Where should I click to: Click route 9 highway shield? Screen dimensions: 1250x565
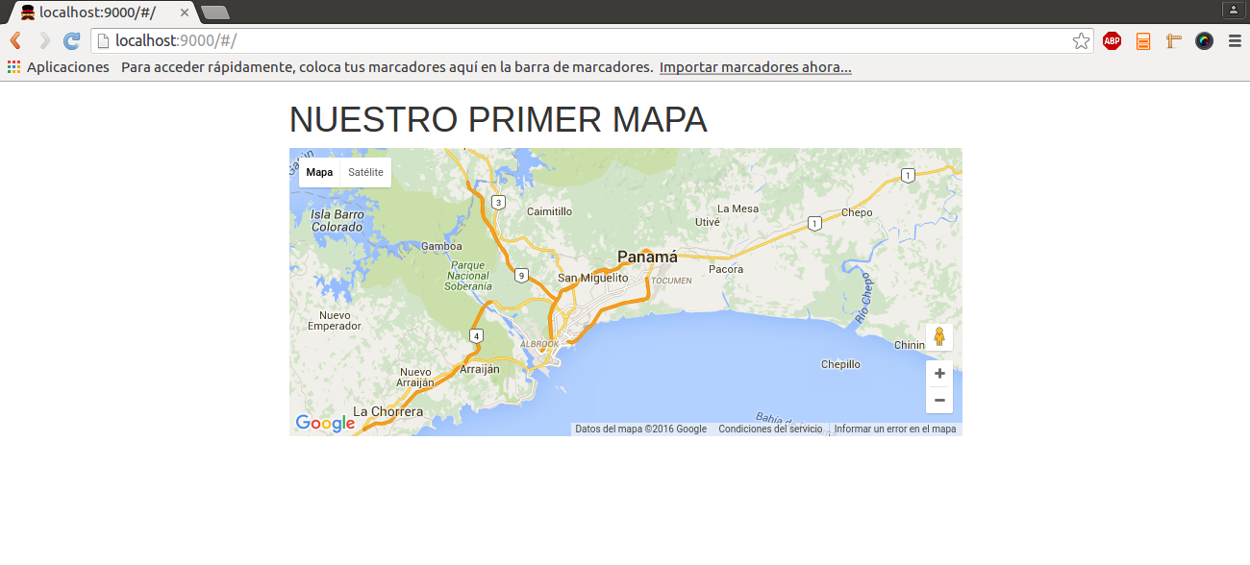pos(521,276)
